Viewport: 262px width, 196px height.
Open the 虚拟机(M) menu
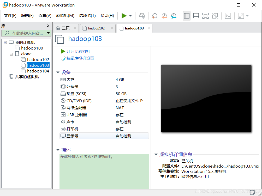pyautogui.click(x=65, y=16)
